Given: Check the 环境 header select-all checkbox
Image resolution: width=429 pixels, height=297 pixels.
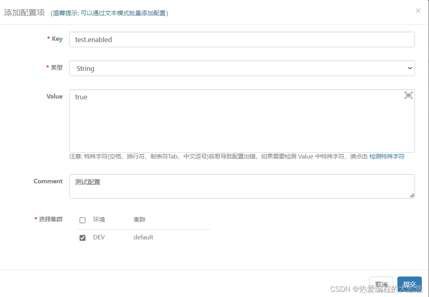Looking at the screenshot, I should [x=82, y=220].
